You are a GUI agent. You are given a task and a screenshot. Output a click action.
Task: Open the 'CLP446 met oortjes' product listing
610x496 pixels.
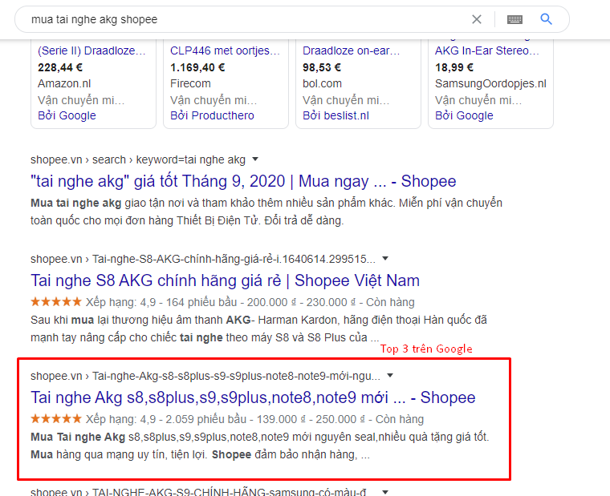[225, 51]
